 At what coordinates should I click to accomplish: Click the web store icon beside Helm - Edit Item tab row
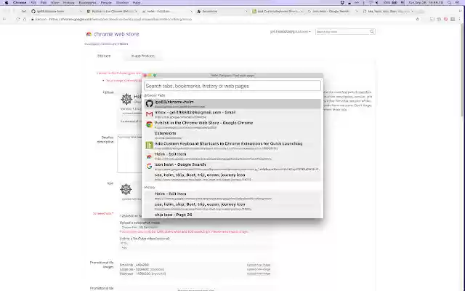coord(149,156)
